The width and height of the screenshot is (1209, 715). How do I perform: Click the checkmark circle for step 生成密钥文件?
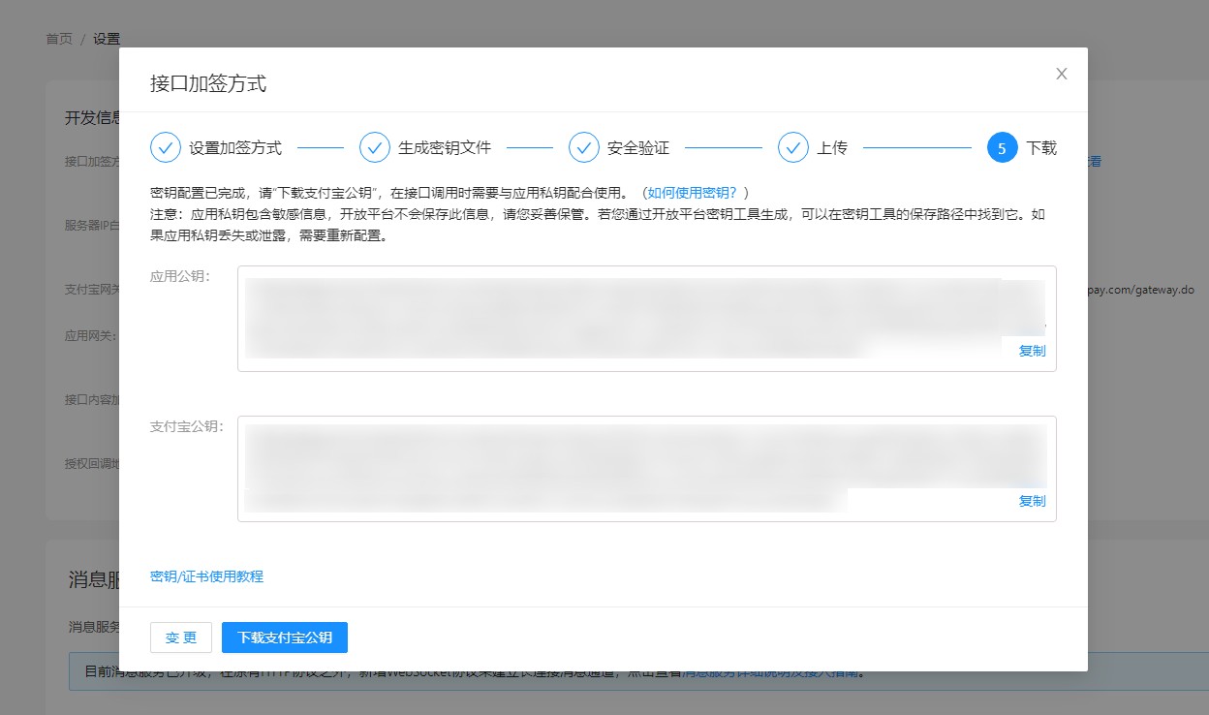[x=375, y=147]
